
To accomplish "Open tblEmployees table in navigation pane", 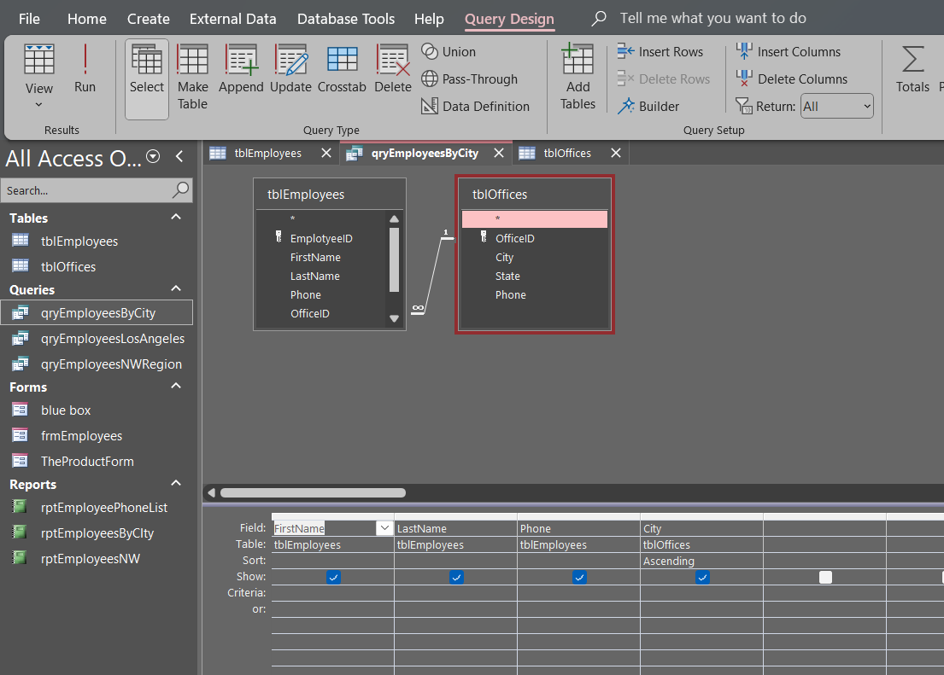I will [x=79, y=241].
